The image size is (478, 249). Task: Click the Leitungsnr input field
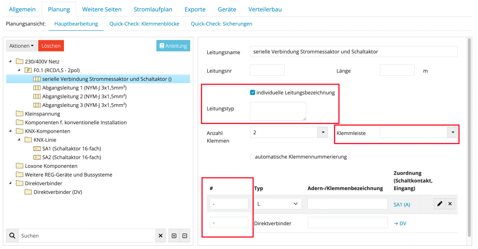coord(267,70)
